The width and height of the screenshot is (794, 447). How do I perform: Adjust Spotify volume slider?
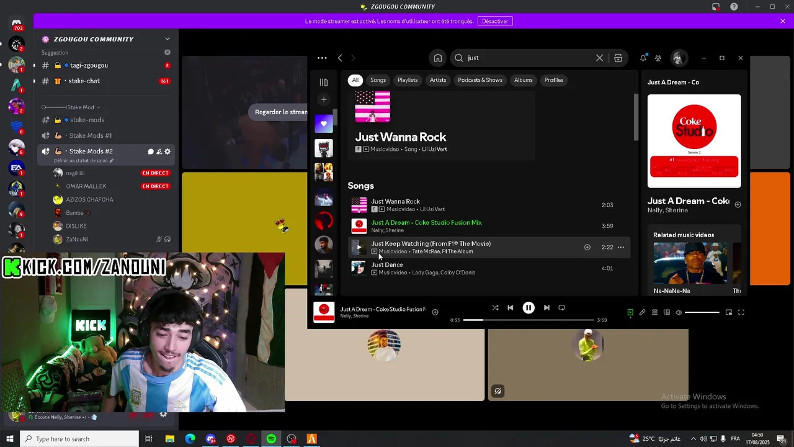point(702,312)
